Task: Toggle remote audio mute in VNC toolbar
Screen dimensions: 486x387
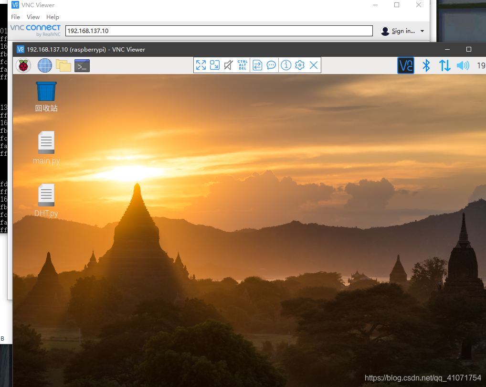Action: click(228, 65)
